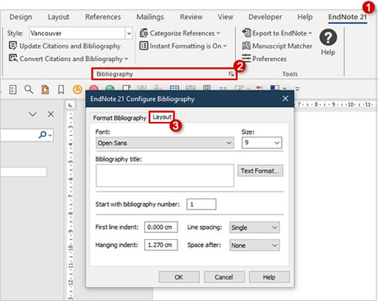Click Categorize References icon
Viewport: 378px width, 301px height.
tap(143, 33)
